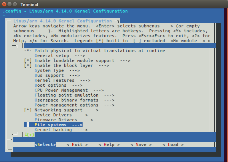Click the Exit button
The image size is (228, 162).
77,145
